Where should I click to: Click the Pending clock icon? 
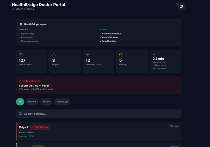tap(121, 55)
